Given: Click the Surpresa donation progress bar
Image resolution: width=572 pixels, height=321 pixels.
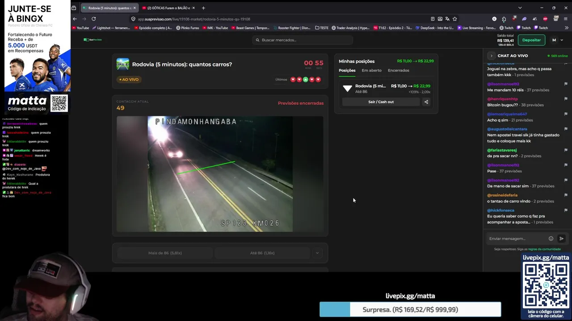Looking at the screenshot, I should click(x=410, y=309).
